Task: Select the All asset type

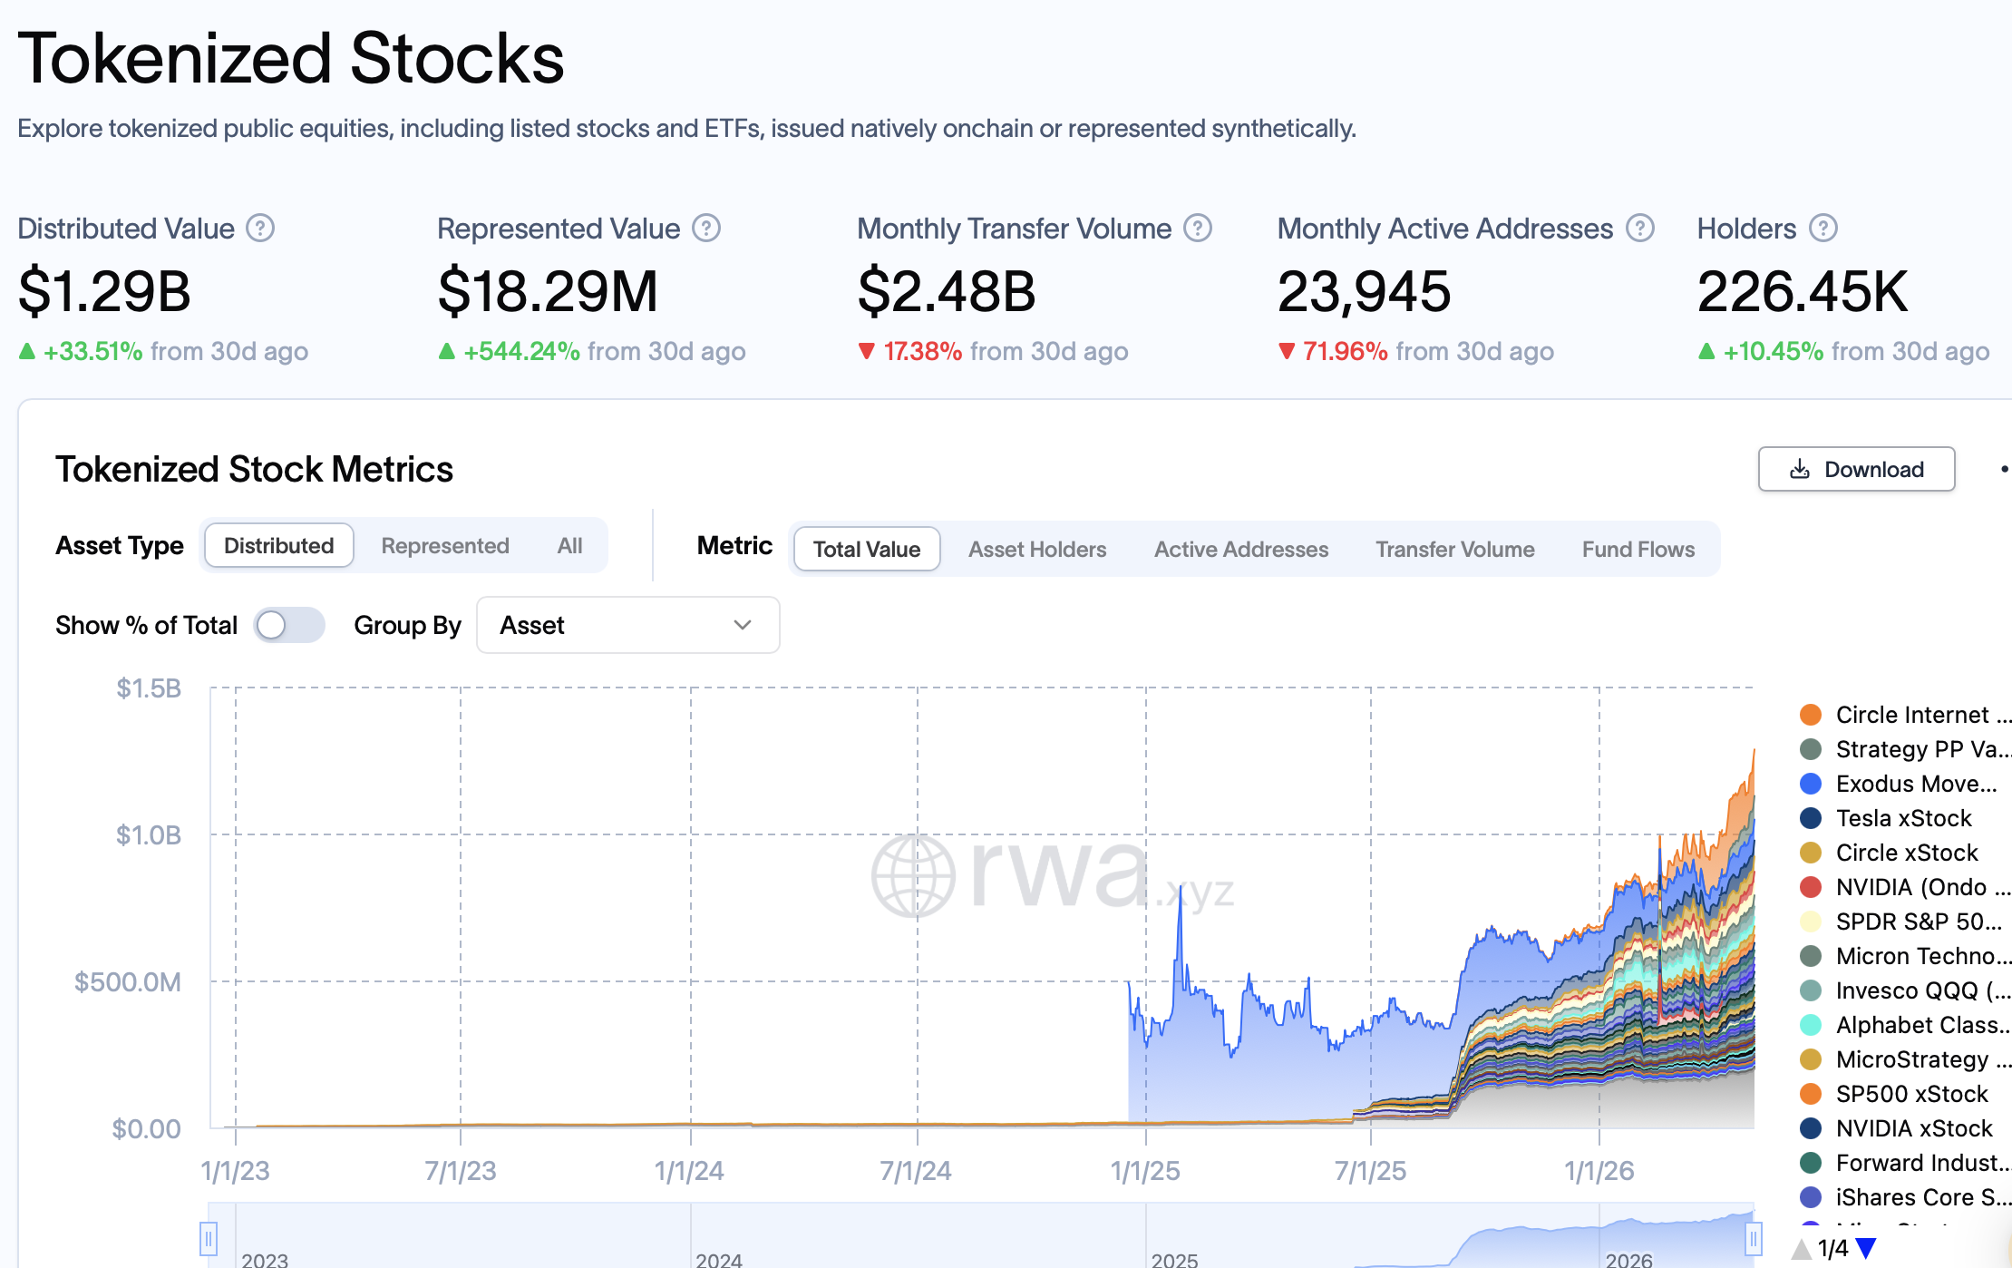Action: (x=569, y=546)
